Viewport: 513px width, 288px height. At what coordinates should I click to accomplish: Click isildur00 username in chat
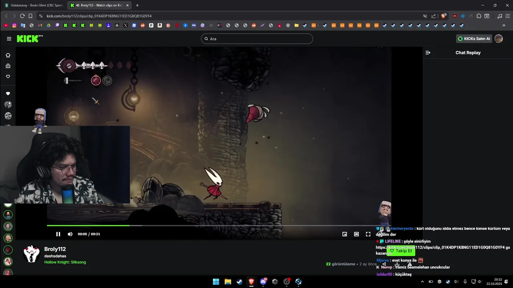pyautogui.click(x=384, y=274)
